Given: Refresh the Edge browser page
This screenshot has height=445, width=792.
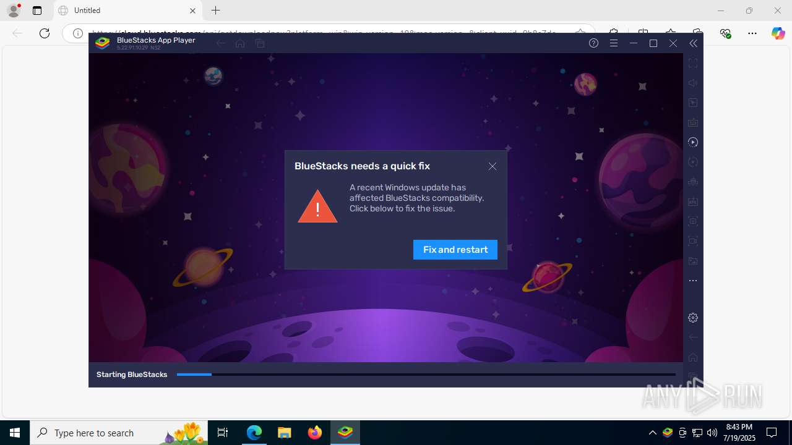Looking at the screenshot, I should 45,33.
